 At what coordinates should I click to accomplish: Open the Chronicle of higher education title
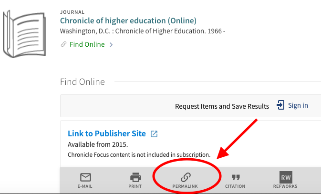(128, 20)
